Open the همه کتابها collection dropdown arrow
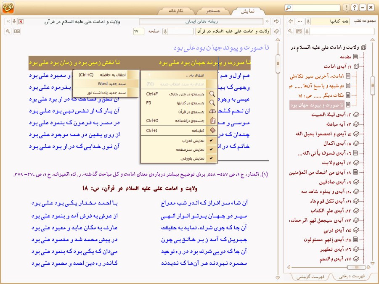The width and height of the screenshot is (379, 284). point(308,21)
